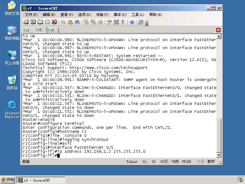Click the Copy toolbar icon
Viewport: 245px width, 184px height.
pyautogui.click(x=63, y=22)
